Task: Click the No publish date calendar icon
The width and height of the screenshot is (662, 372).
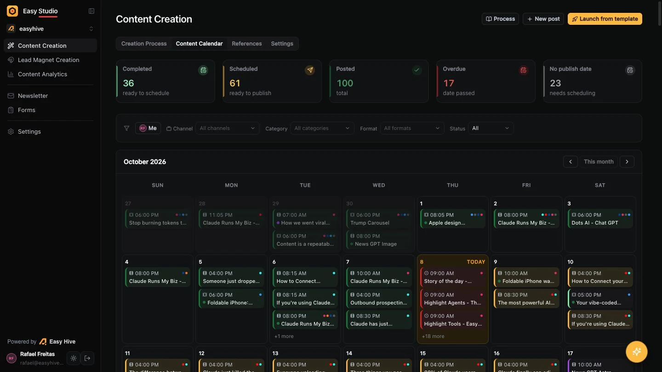Action: (630, 70)
